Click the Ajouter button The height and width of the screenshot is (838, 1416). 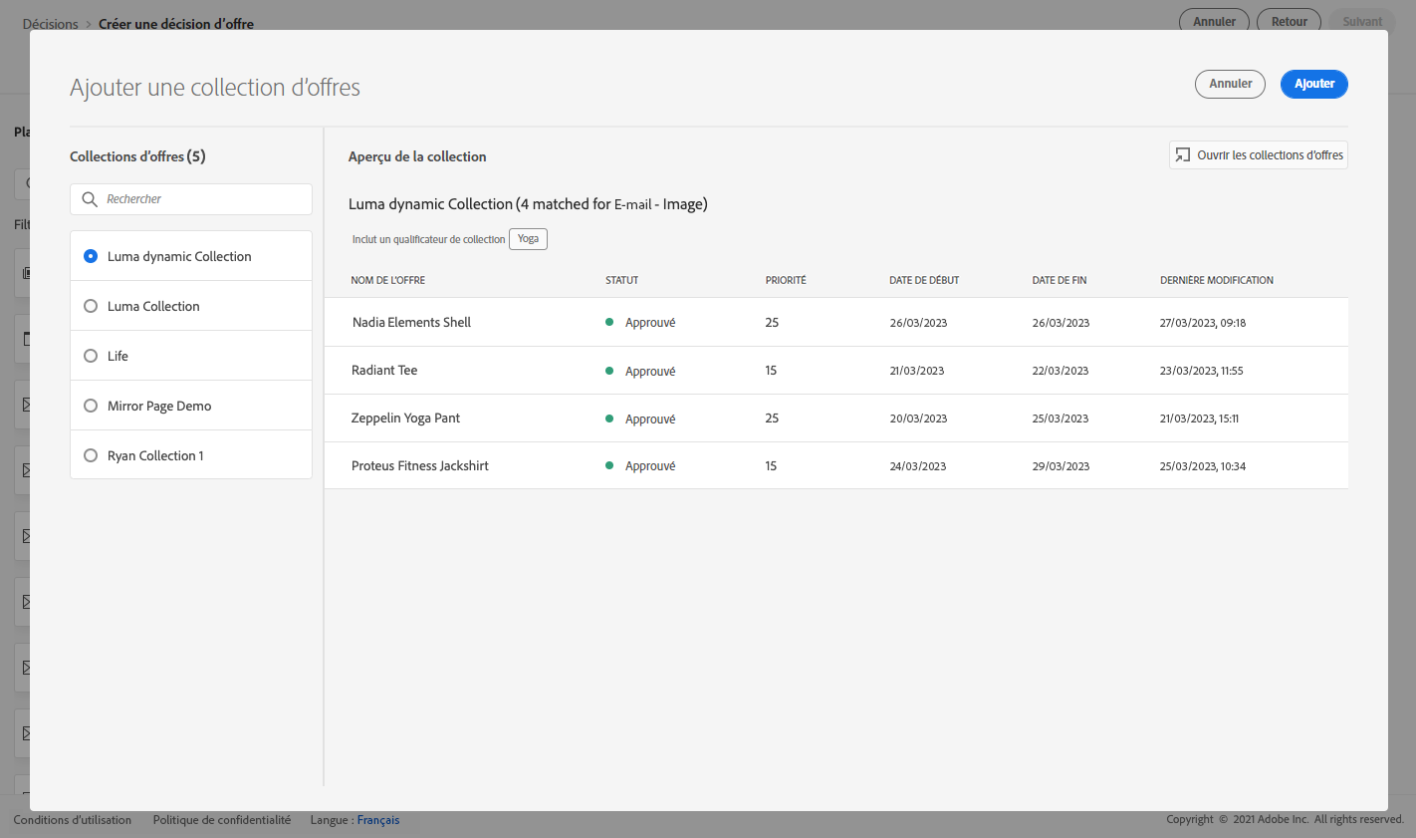coord(1314,84)
